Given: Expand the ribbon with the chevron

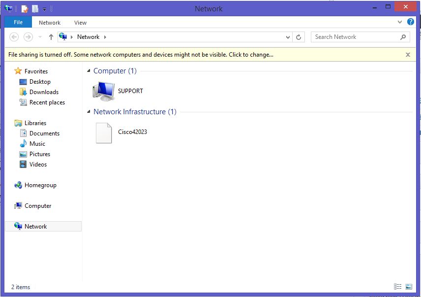Looking at the screenshot, I should [400, 22].
